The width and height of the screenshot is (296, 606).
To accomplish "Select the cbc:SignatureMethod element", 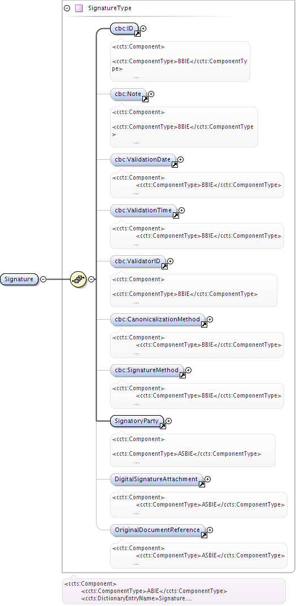I will pos(147,370).
